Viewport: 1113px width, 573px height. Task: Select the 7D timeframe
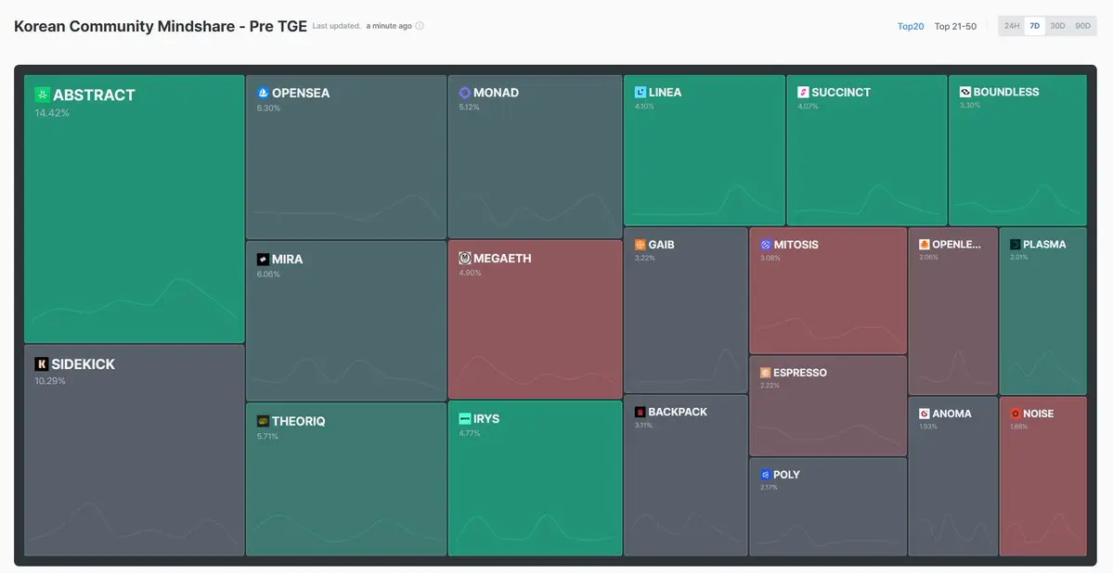click(x=1035, y=26)
